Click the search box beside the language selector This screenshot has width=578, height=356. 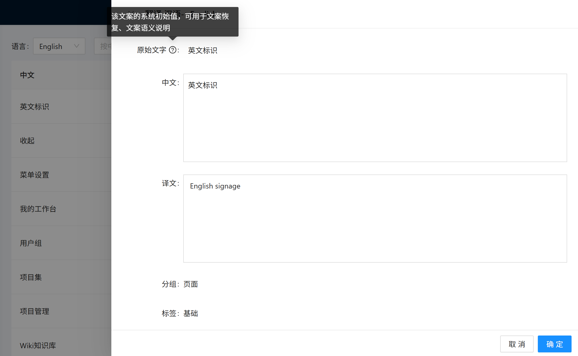click(104, 46)
